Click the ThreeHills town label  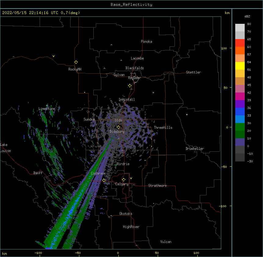[163, 128]
